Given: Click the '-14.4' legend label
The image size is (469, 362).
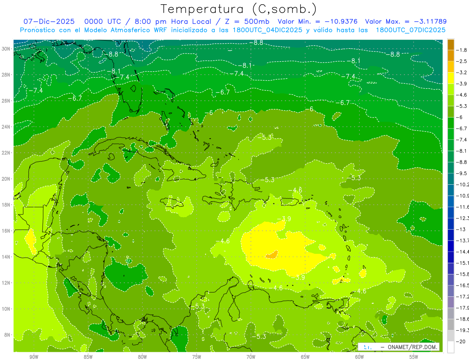Looking at the screenshot, I should tap(464, 251).
